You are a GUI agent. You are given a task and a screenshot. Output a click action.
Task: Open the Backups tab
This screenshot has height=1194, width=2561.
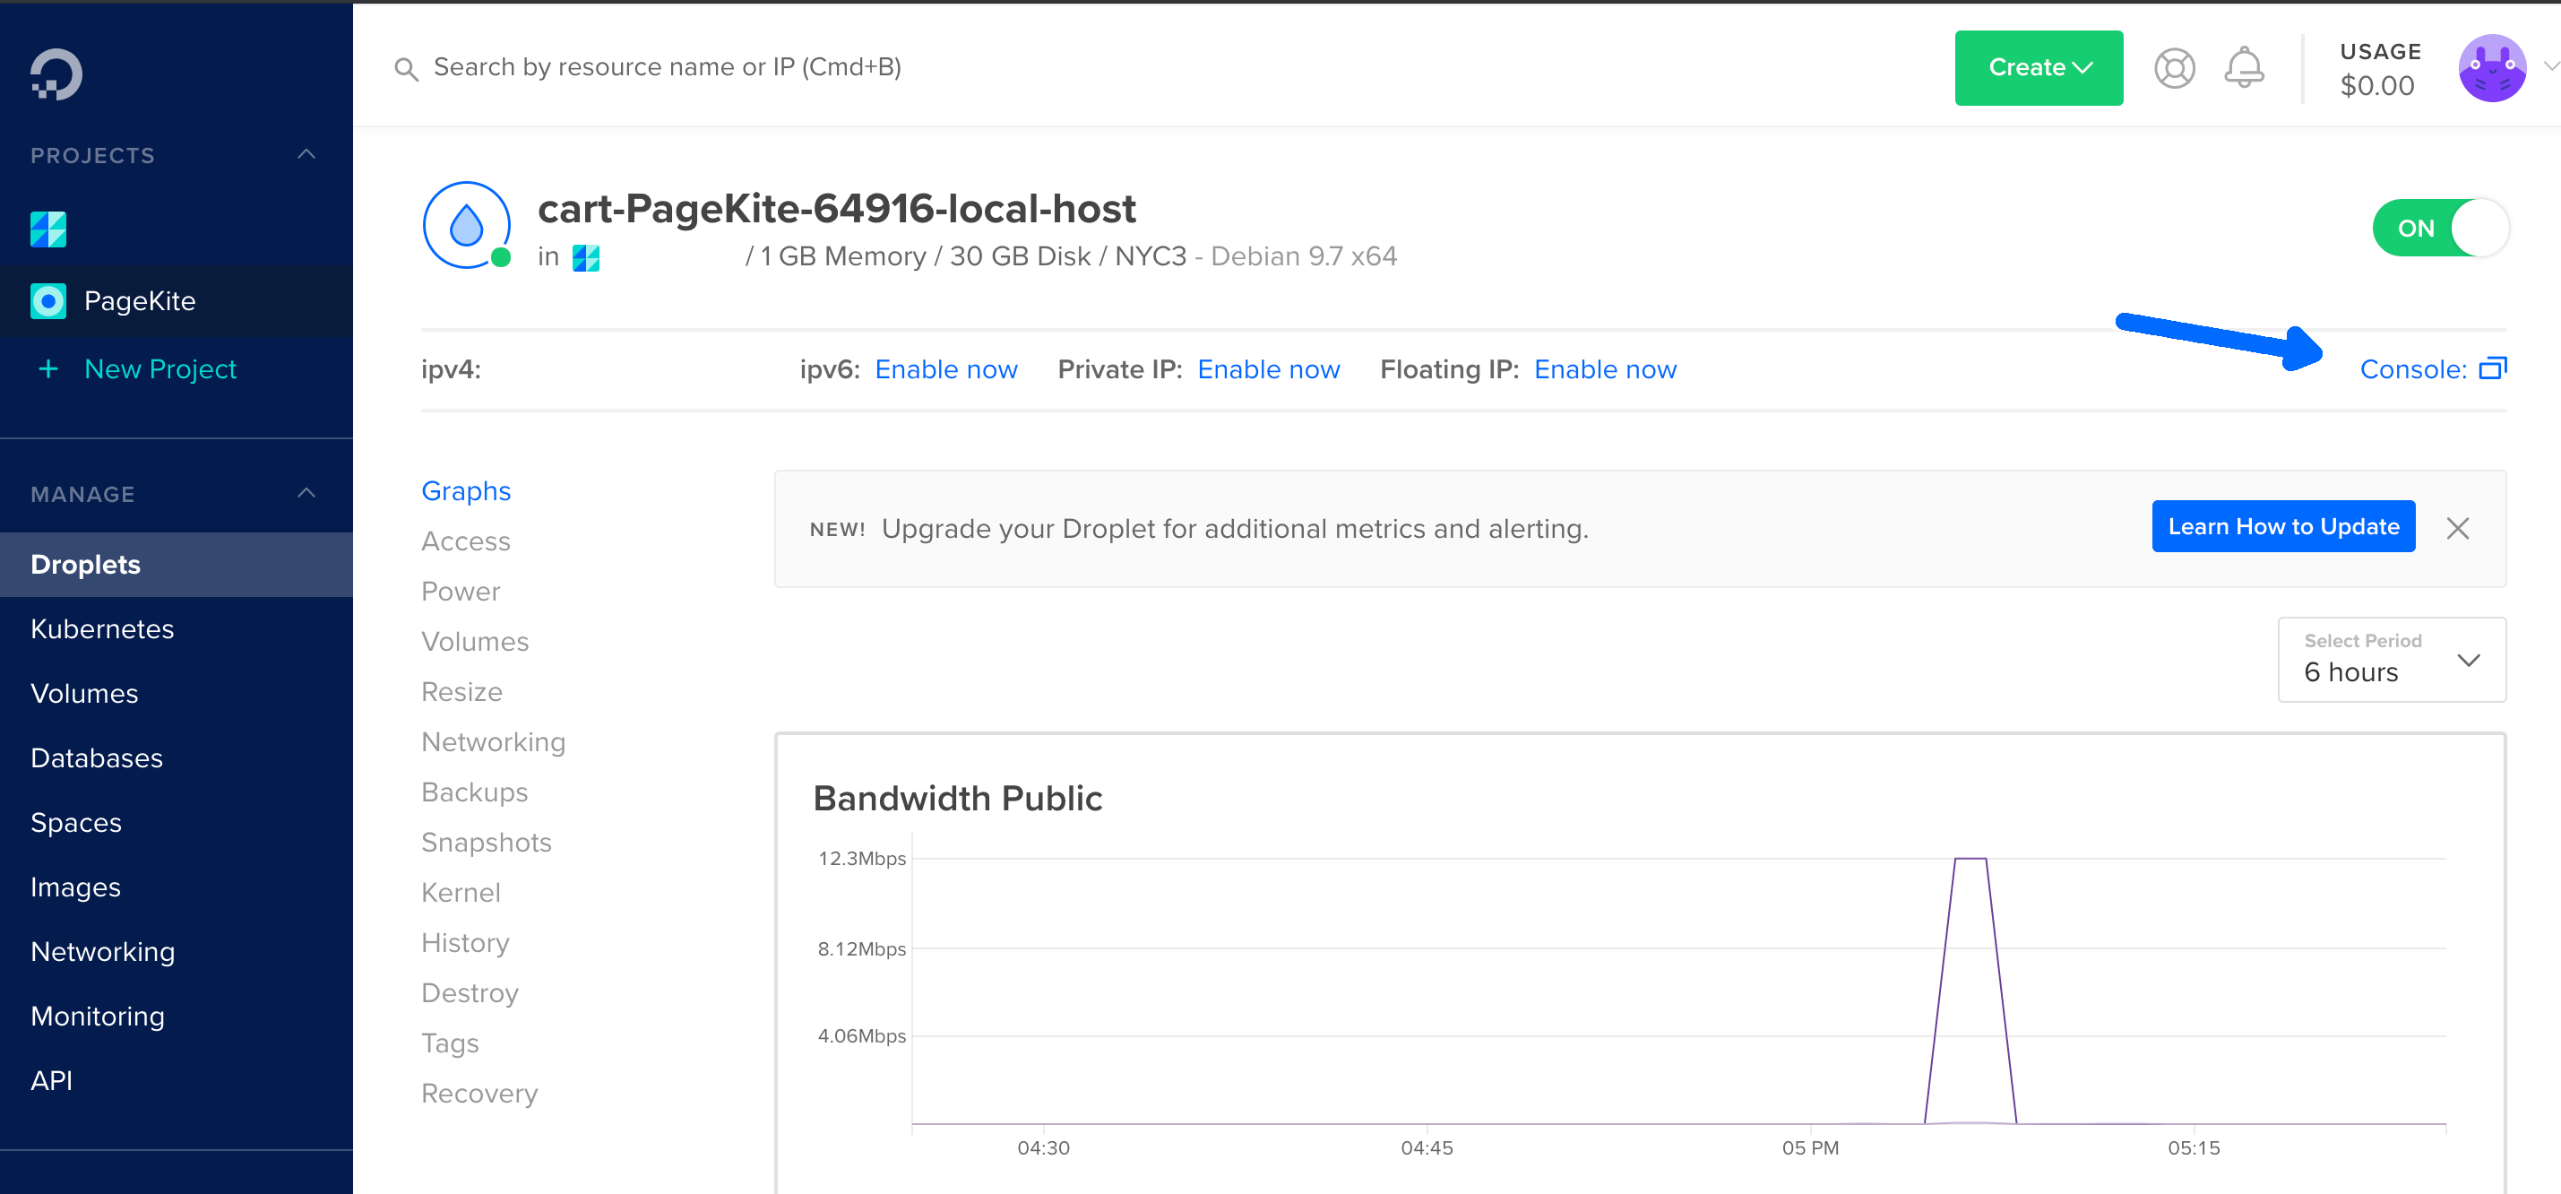point(474,792)
